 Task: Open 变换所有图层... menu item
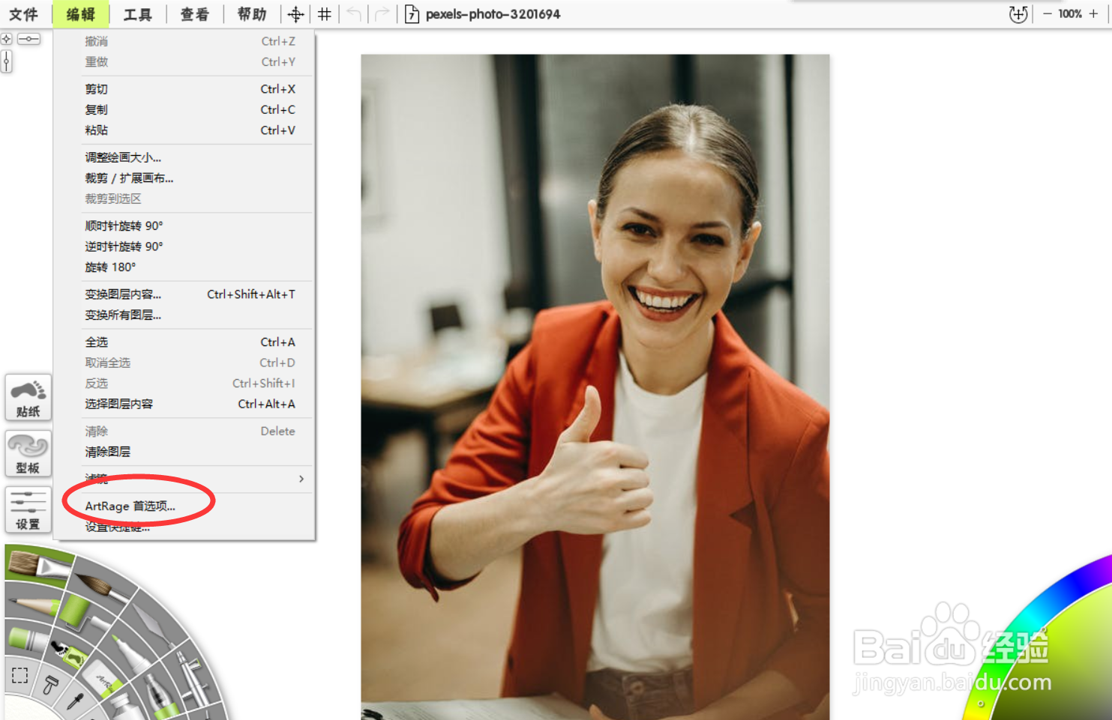click(184, 315)
